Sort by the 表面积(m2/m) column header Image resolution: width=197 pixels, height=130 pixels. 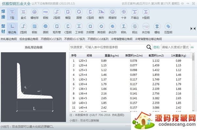coord(134,56)
